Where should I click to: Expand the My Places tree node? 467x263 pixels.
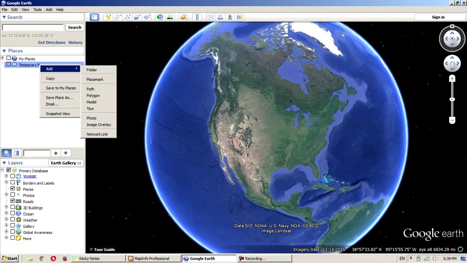click(x=2, y=58)
